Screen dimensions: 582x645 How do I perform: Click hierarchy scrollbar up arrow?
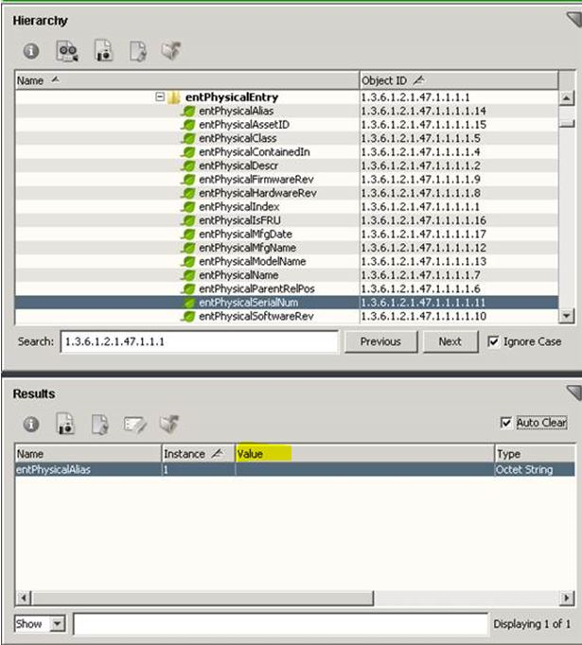point(567,98)
